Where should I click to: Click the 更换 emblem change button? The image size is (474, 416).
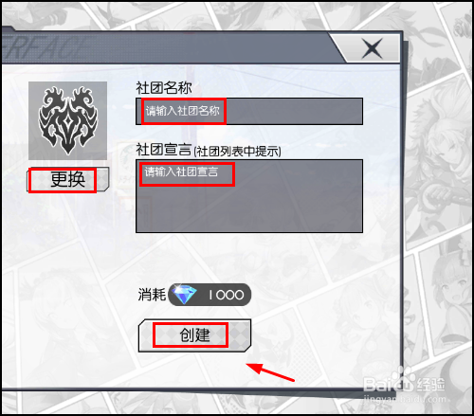click(x=67, y=180)
